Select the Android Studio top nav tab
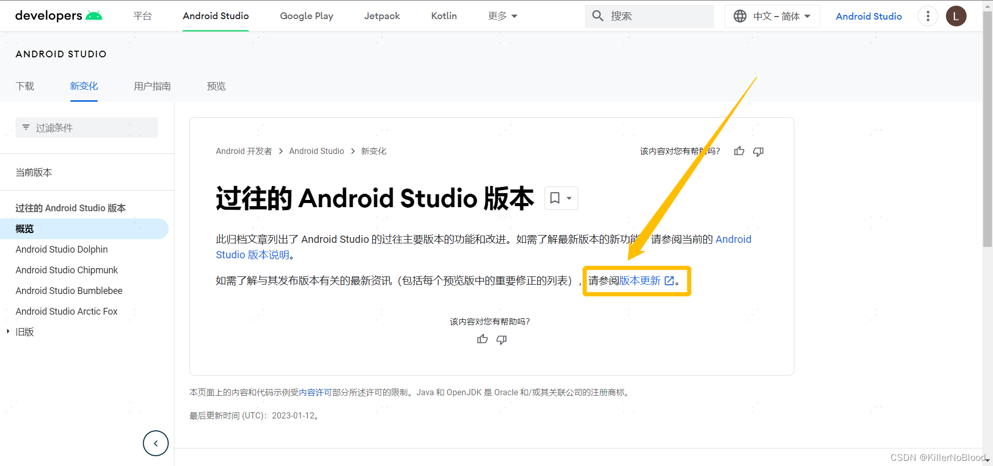The height and width of the screenshot is (466, 993). (216, 16)
